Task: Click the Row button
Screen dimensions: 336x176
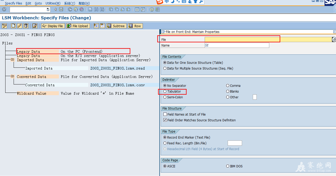Action: (x=135, y=26)
